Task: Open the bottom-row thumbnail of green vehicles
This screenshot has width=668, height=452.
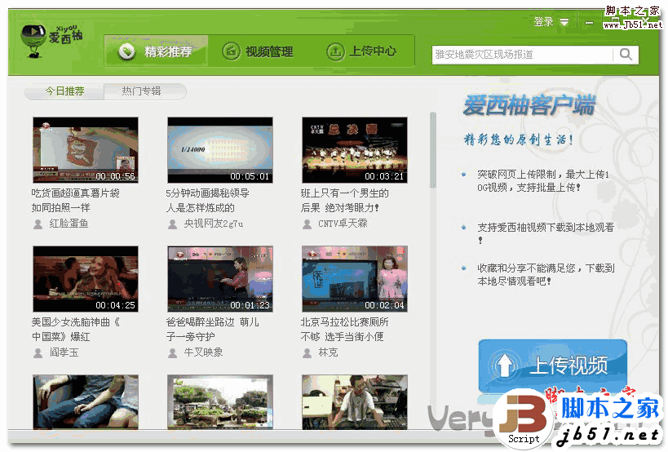Action: [x=220, y=401]
